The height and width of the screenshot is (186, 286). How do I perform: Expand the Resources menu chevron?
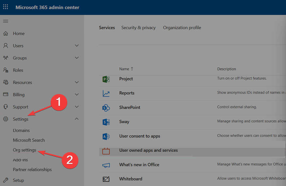(x=77, y=82)
